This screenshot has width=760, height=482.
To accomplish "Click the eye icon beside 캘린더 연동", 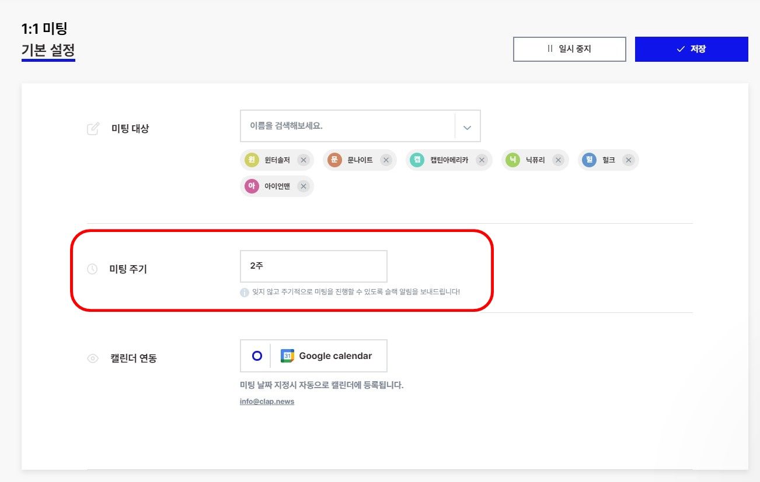I will tap(92, 358).
